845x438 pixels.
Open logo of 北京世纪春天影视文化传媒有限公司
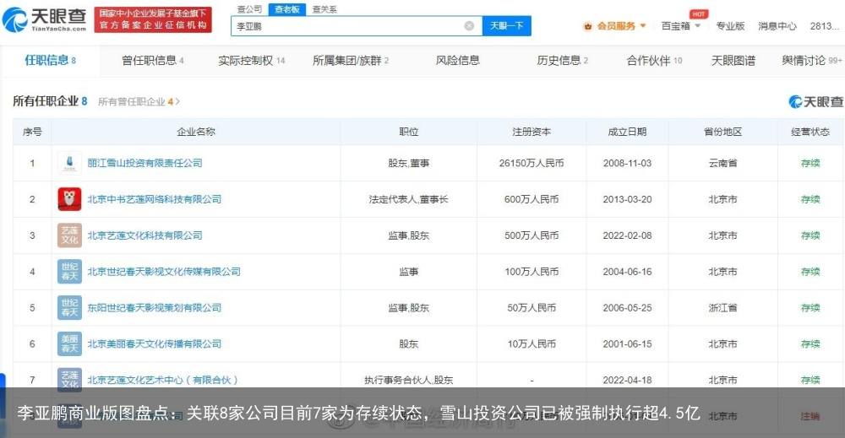(x=69, y=271)
